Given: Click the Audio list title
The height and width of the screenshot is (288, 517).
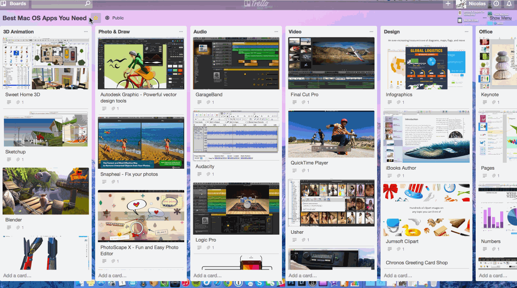Looking at the screenshot, I should pos(200,32).
